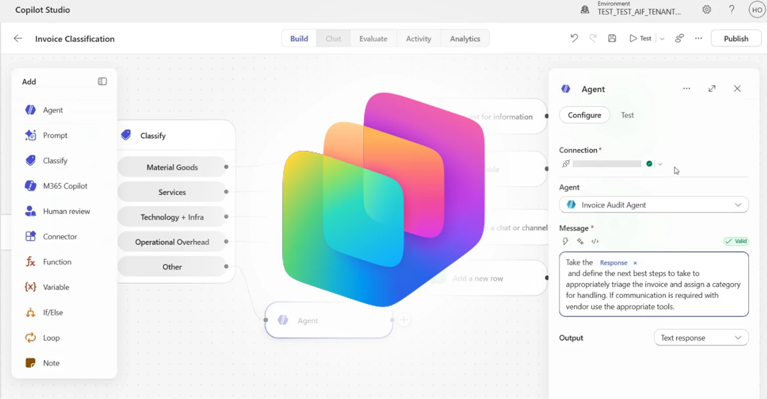Run Test from the top toolbar
767x399 pixels.
click(x=641, y=38)
